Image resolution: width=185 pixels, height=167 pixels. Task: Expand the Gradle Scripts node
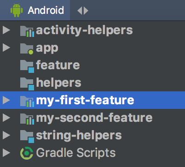(6, 153)
